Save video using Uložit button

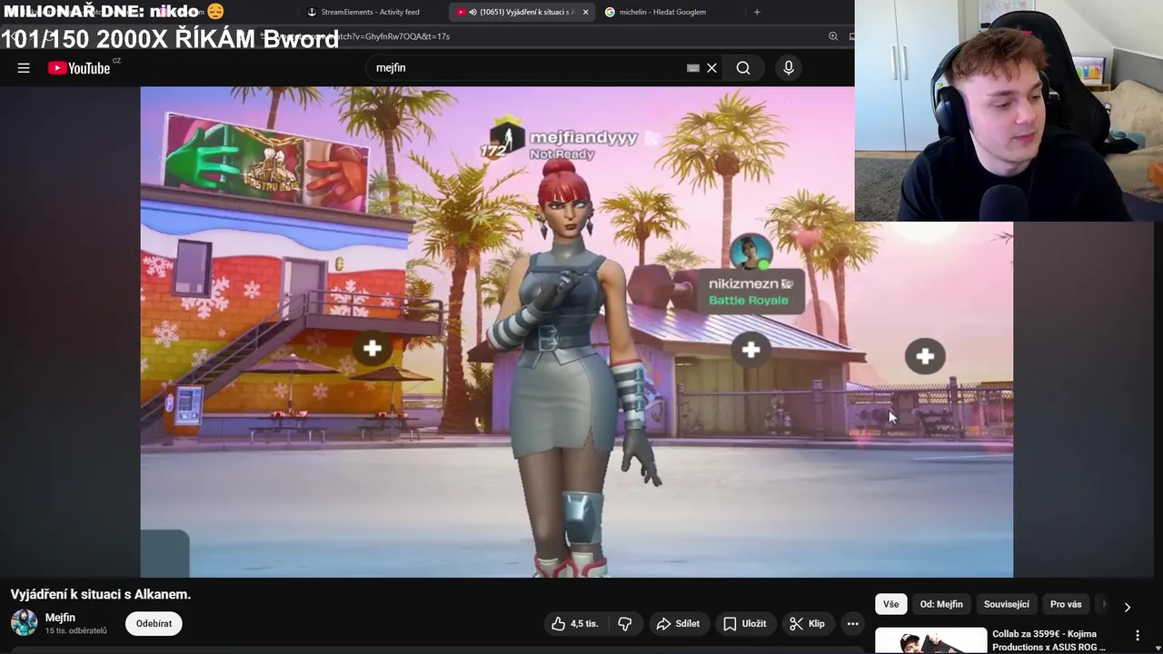click(x=745, y=624)
